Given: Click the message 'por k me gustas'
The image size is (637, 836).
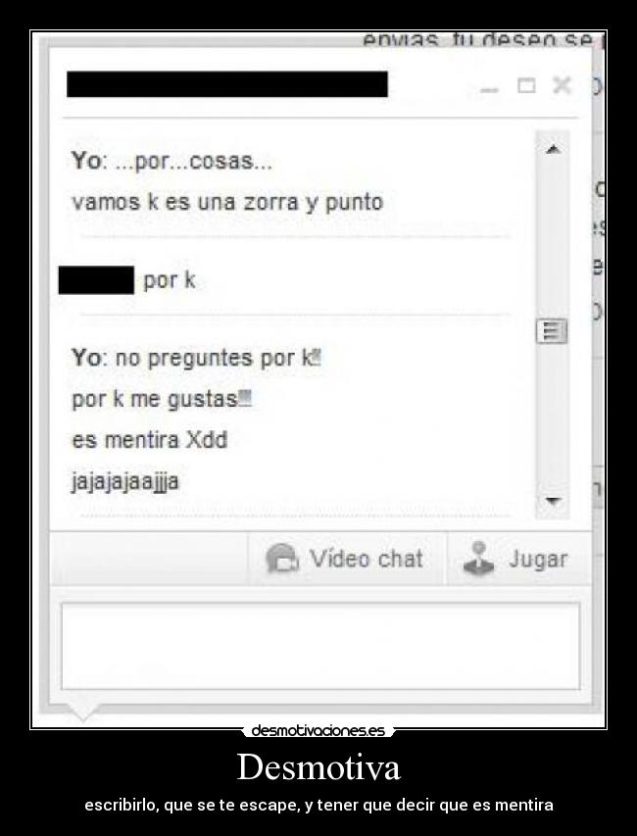Looking at the screenshot, I should (x=161, y=399).
